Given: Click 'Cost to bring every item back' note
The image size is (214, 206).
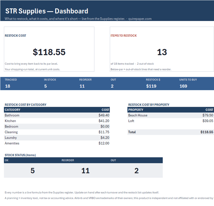Looking at the screenshot, I should [x=31, y=64].
